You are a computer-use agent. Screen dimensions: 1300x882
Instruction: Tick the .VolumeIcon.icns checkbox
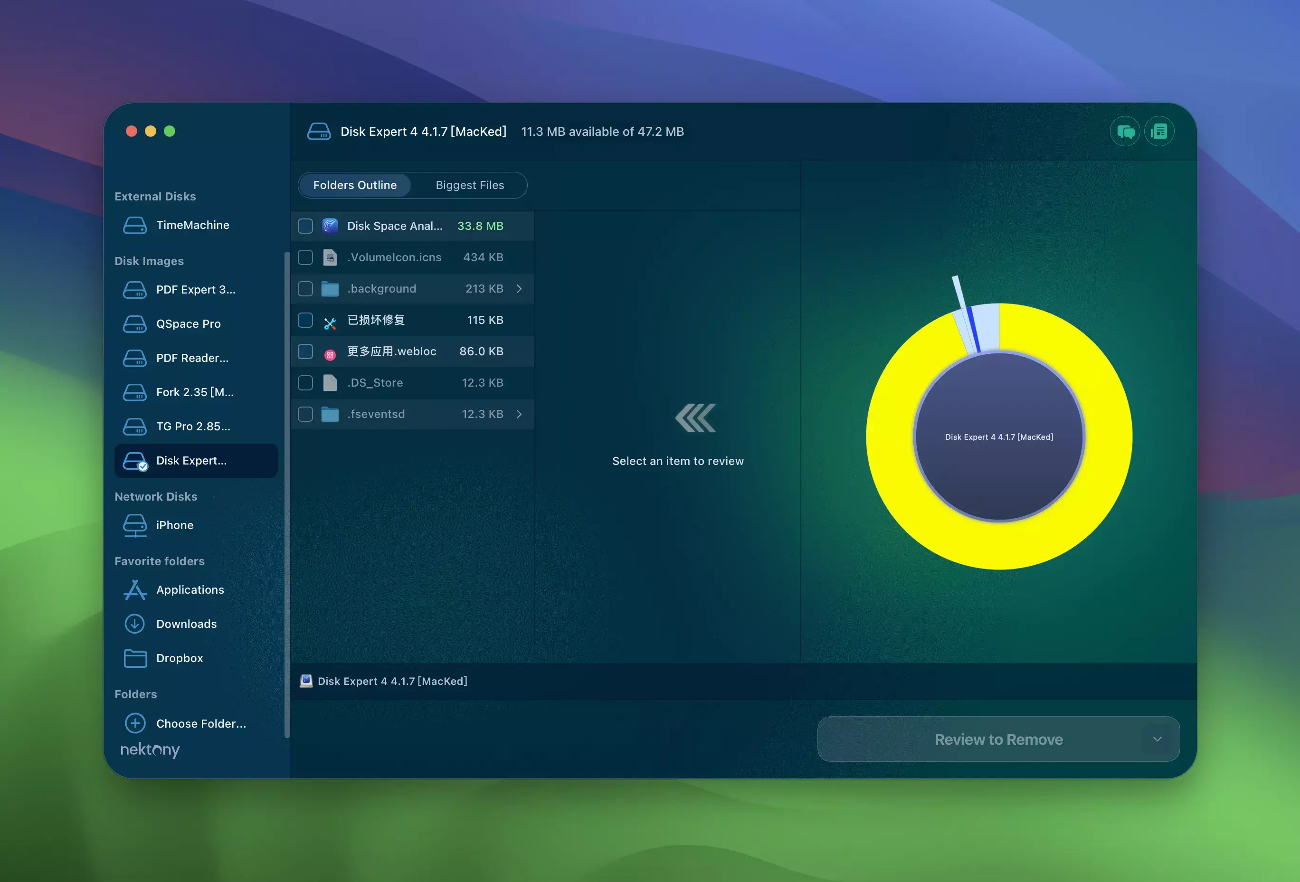[305, 257]
